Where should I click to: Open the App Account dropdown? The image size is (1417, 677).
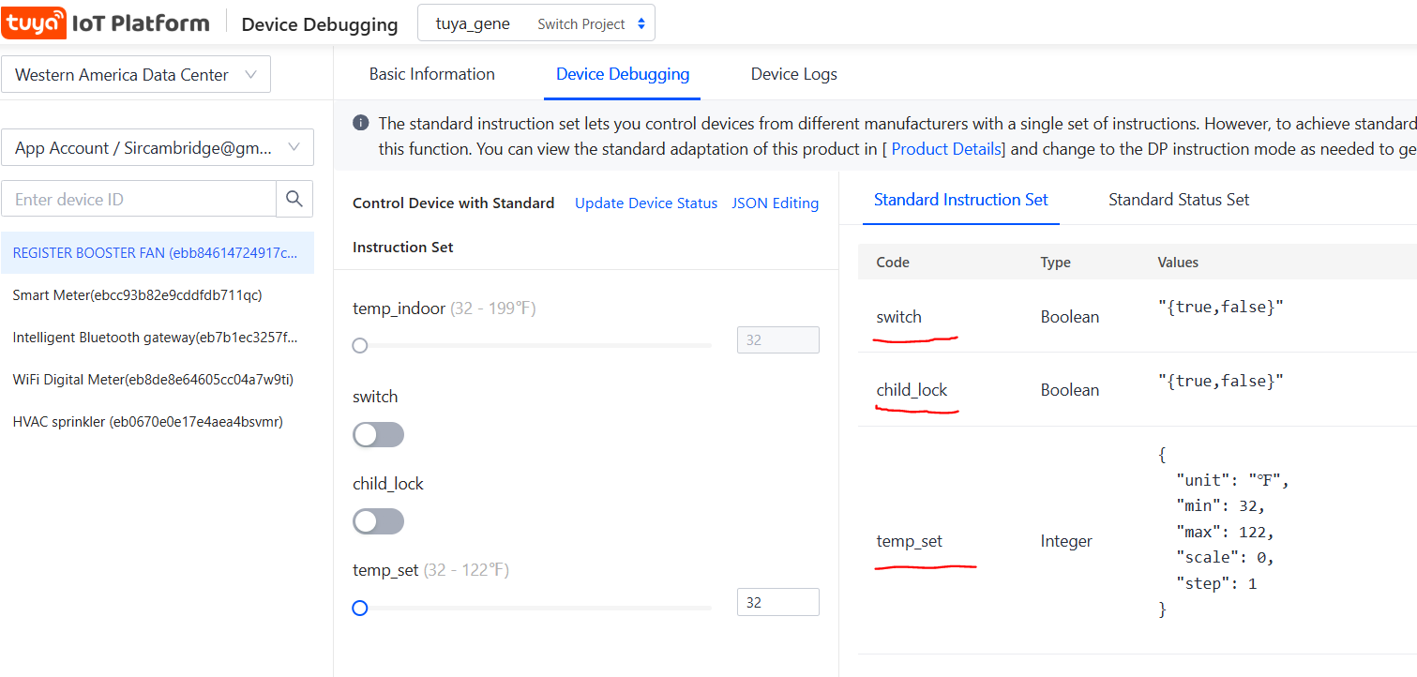point(158,148)
